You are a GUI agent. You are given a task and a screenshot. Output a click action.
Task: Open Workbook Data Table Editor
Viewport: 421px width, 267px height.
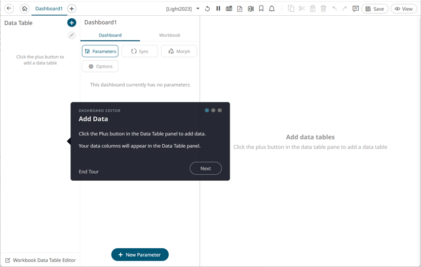click(40, 260)
